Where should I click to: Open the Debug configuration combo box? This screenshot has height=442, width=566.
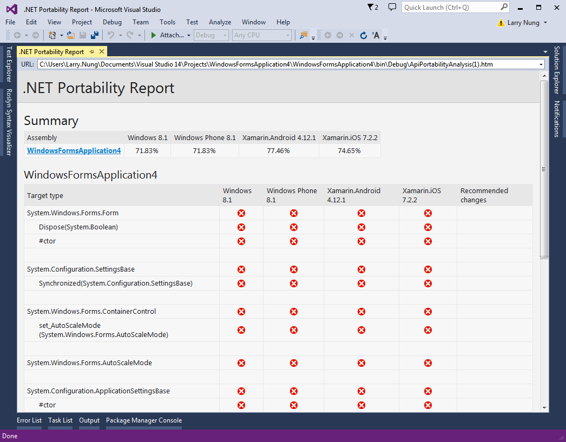(x=211, y=35)
